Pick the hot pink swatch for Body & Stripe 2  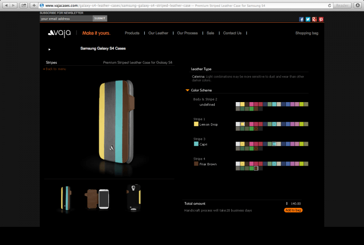(252, 104)
